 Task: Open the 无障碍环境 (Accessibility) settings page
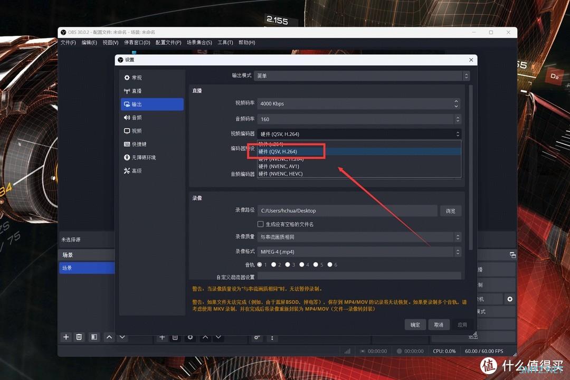click(152, 157)
